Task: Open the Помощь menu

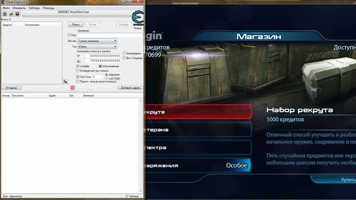Action: [48, 8]
